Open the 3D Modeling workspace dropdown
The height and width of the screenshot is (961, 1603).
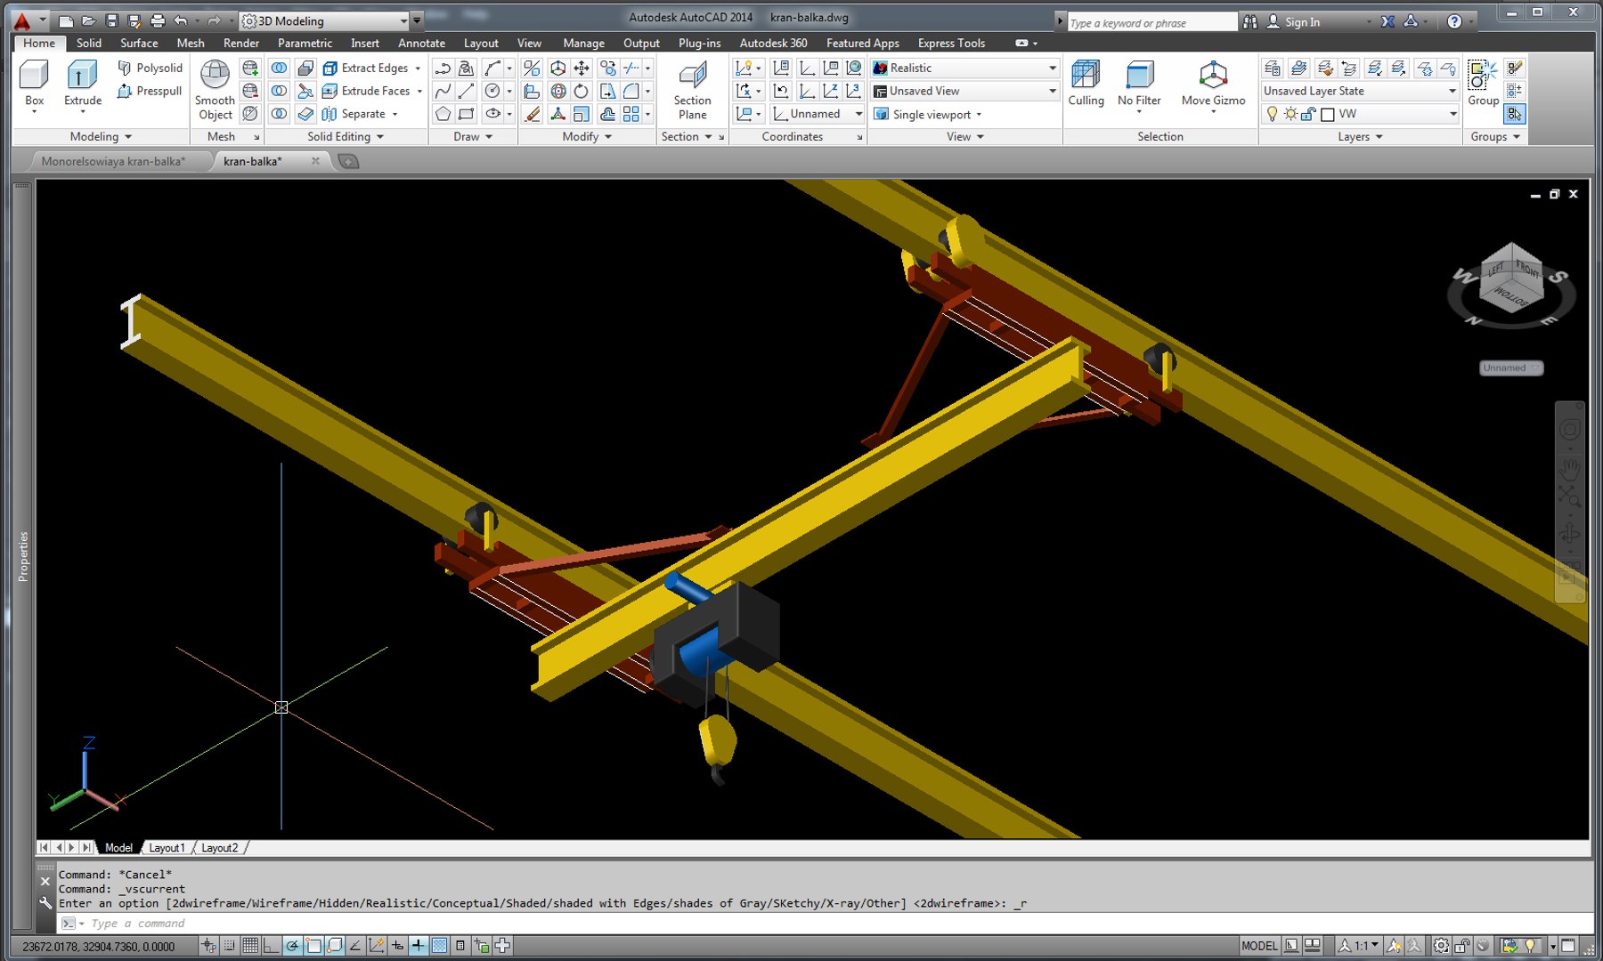point(326,20)
